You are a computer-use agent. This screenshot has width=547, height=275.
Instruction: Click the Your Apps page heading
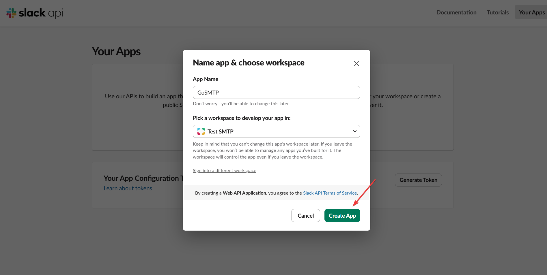[116, 51]
